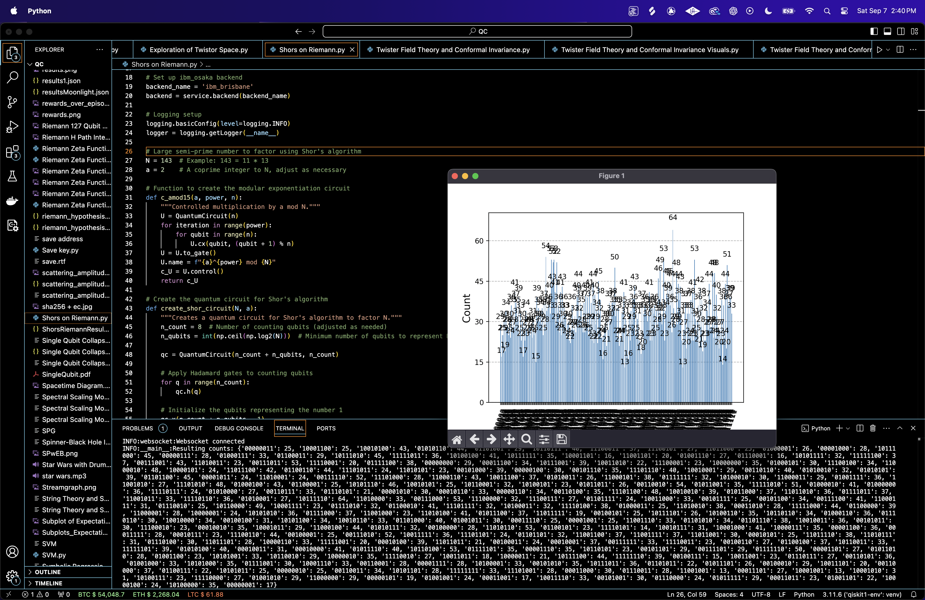The height and width of the screenshot is (600, 925).
Task: Open editor more actions ellipsis
Action: tap(913, 50)
